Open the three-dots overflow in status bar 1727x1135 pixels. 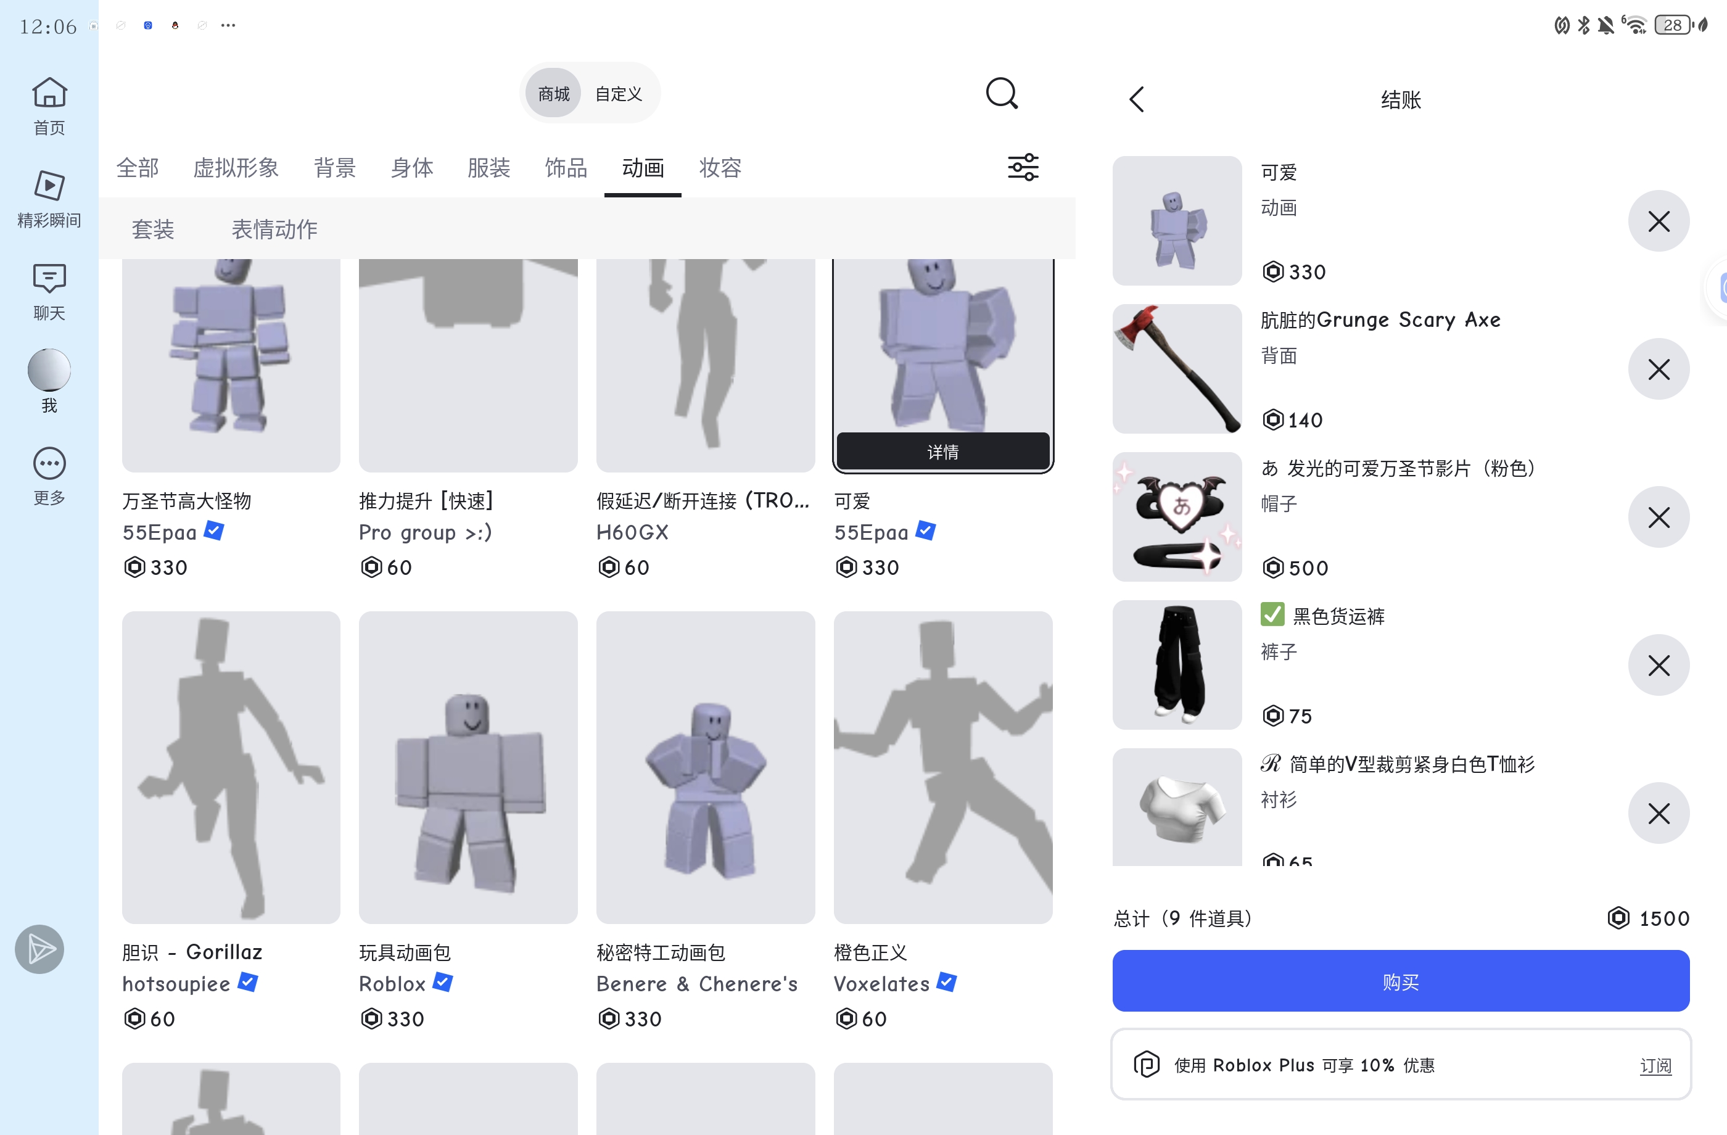[x=228, y=25]
